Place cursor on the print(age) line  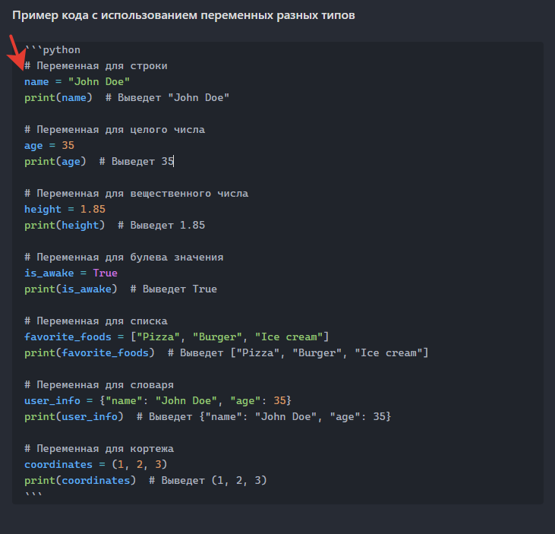[99, 162]
